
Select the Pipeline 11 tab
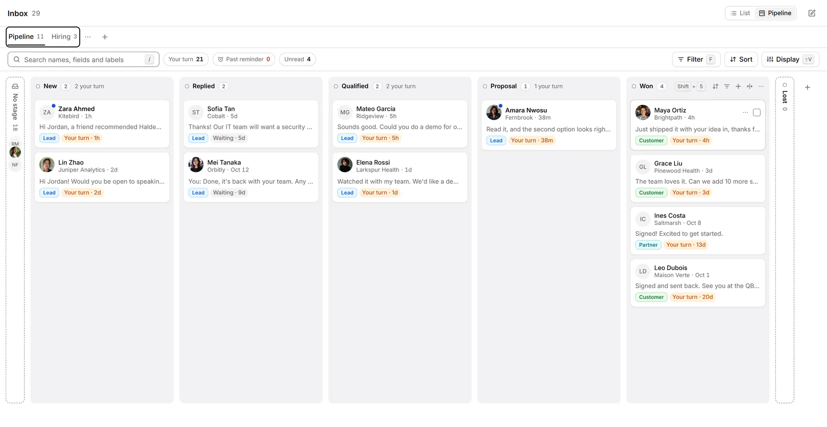(x=26, y=37)
